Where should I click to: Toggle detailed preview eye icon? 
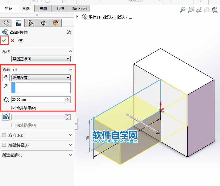tap(21, 40)
